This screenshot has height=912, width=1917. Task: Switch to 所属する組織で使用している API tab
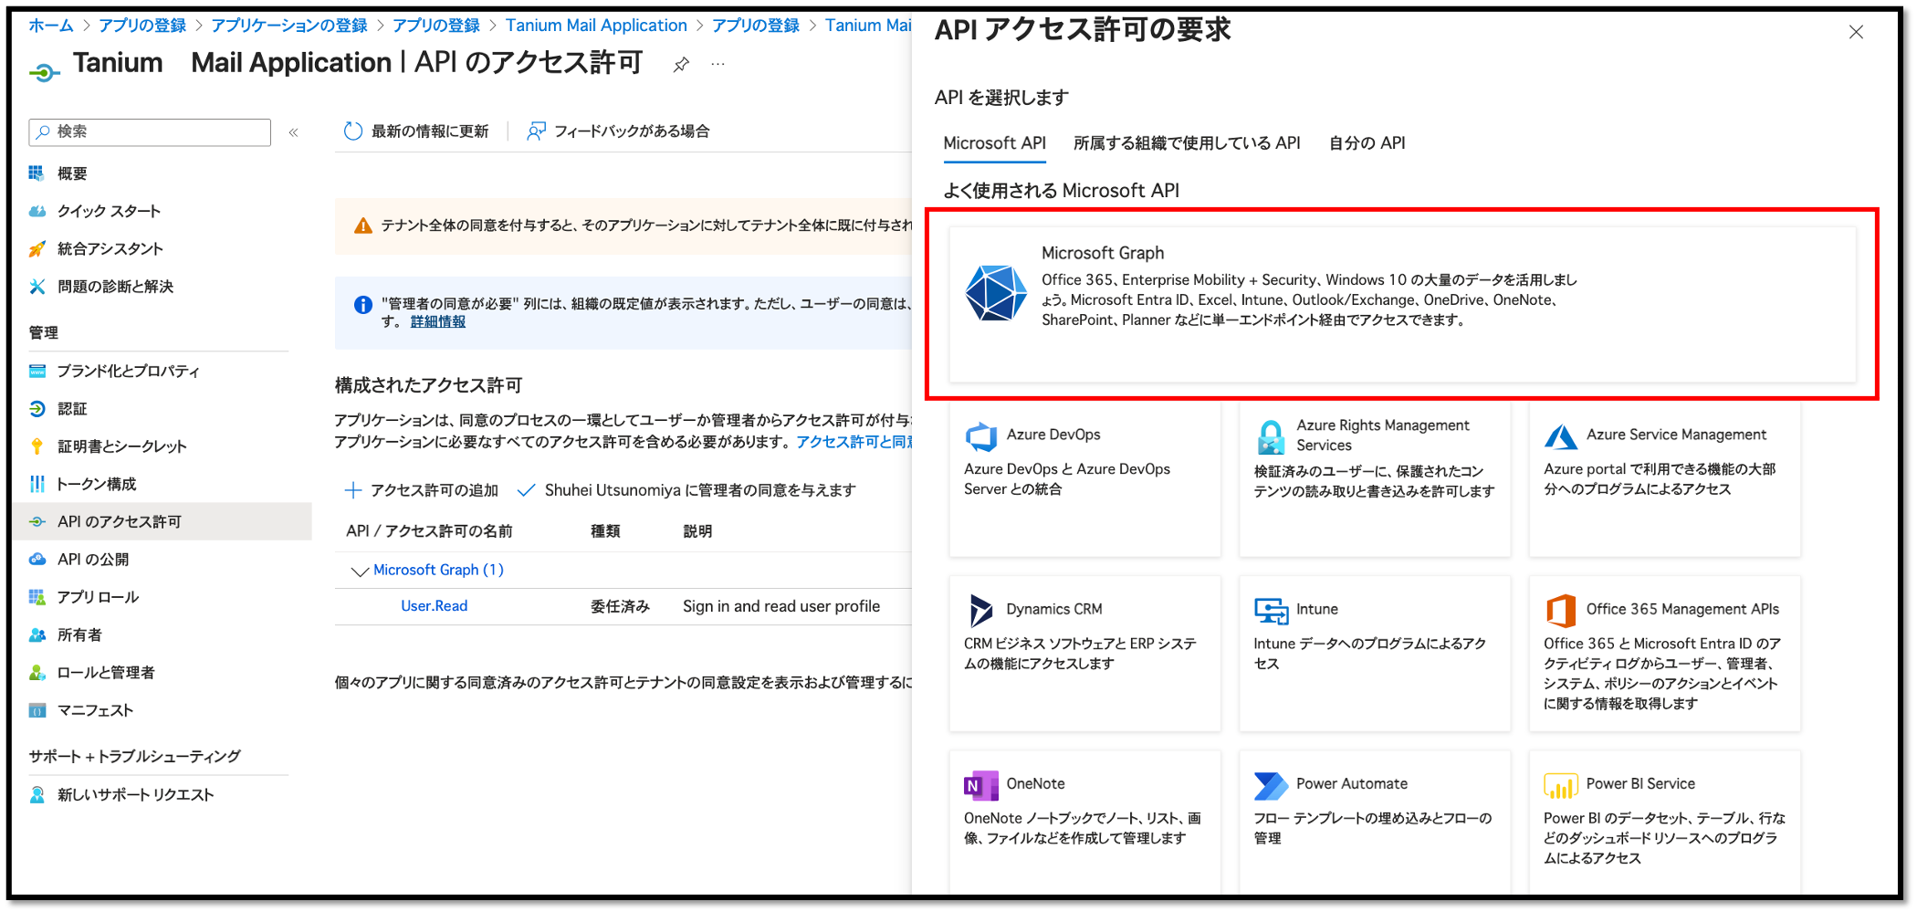[1186, 143]
